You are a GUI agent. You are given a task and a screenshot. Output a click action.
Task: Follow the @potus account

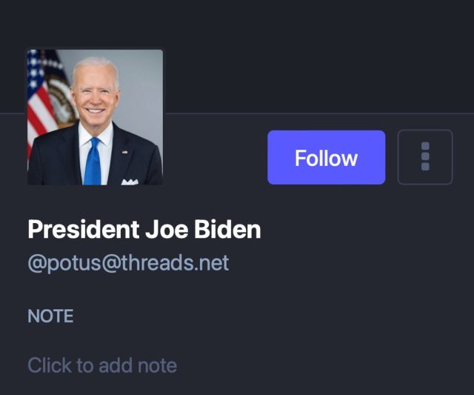click(x=326, y=157)
